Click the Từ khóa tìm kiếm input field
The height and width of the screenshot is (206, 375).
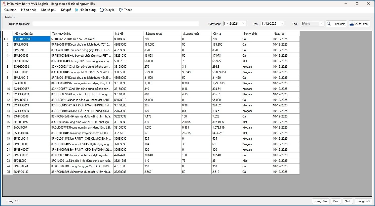pos(116,24)
